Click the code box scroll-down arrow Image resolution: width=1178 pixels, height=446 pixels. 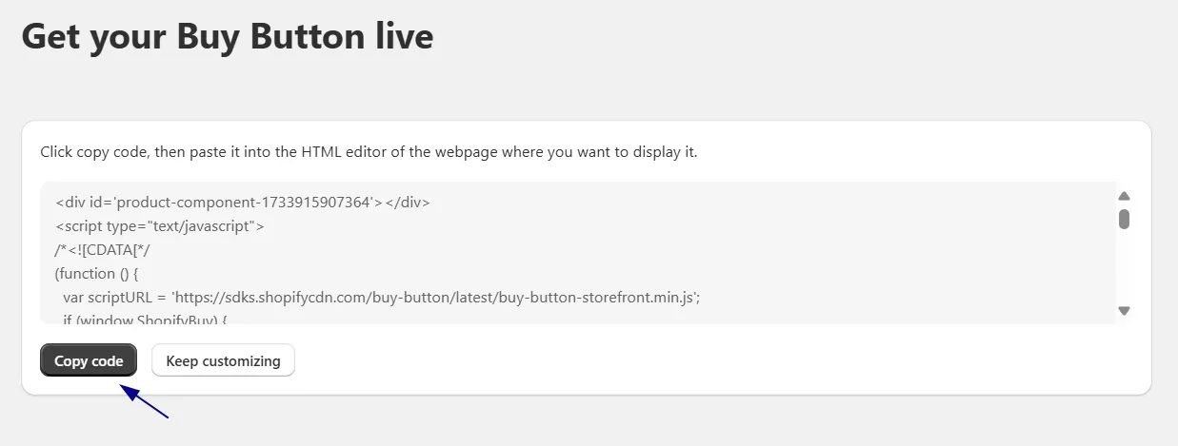tap(1124, 311)
